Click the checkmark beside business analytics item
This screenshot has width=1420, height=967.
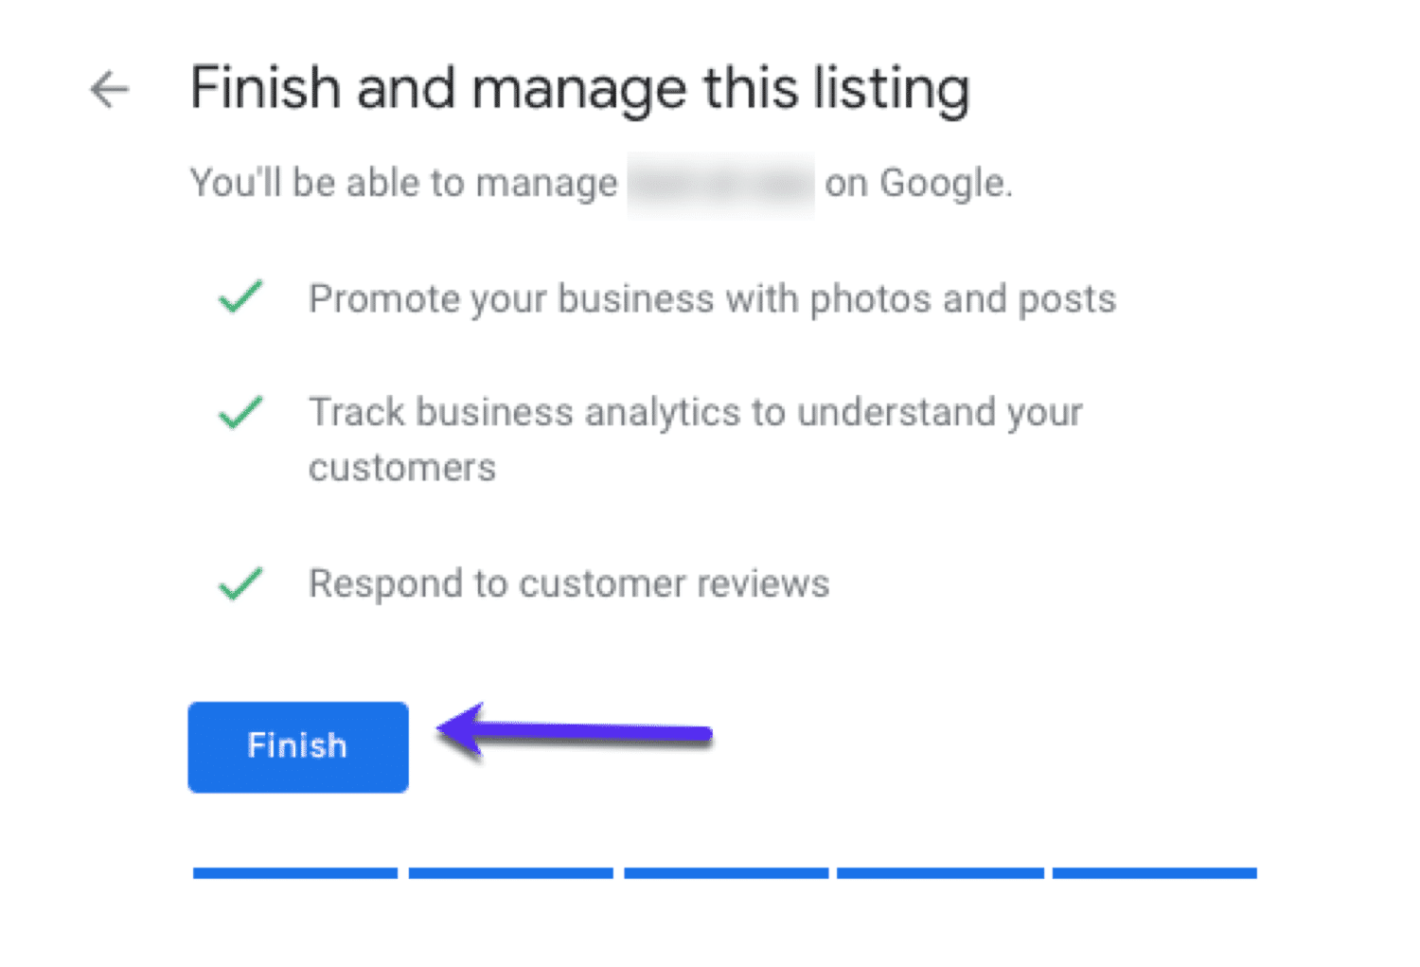[x=239, y=412]
